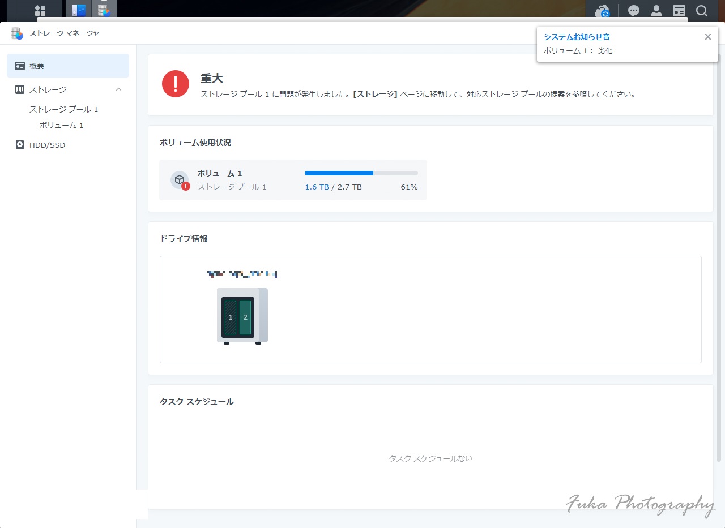This screenshot has height=528, width=725.
Task: Open the cloud sync status icon
Action: (602, 11)
